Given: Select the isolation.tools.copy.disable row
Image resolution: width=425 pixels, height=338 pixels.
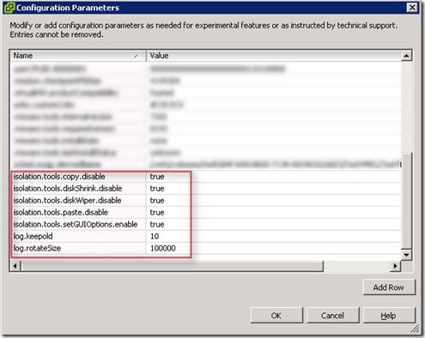Looking at the screenshot, I should 206,177.
